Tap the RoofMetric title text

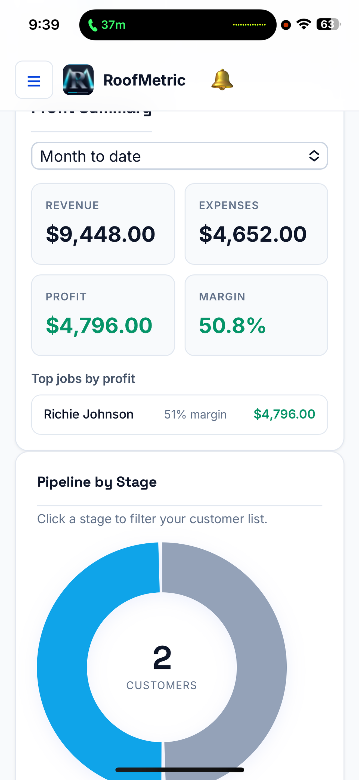tap(144, 80)
